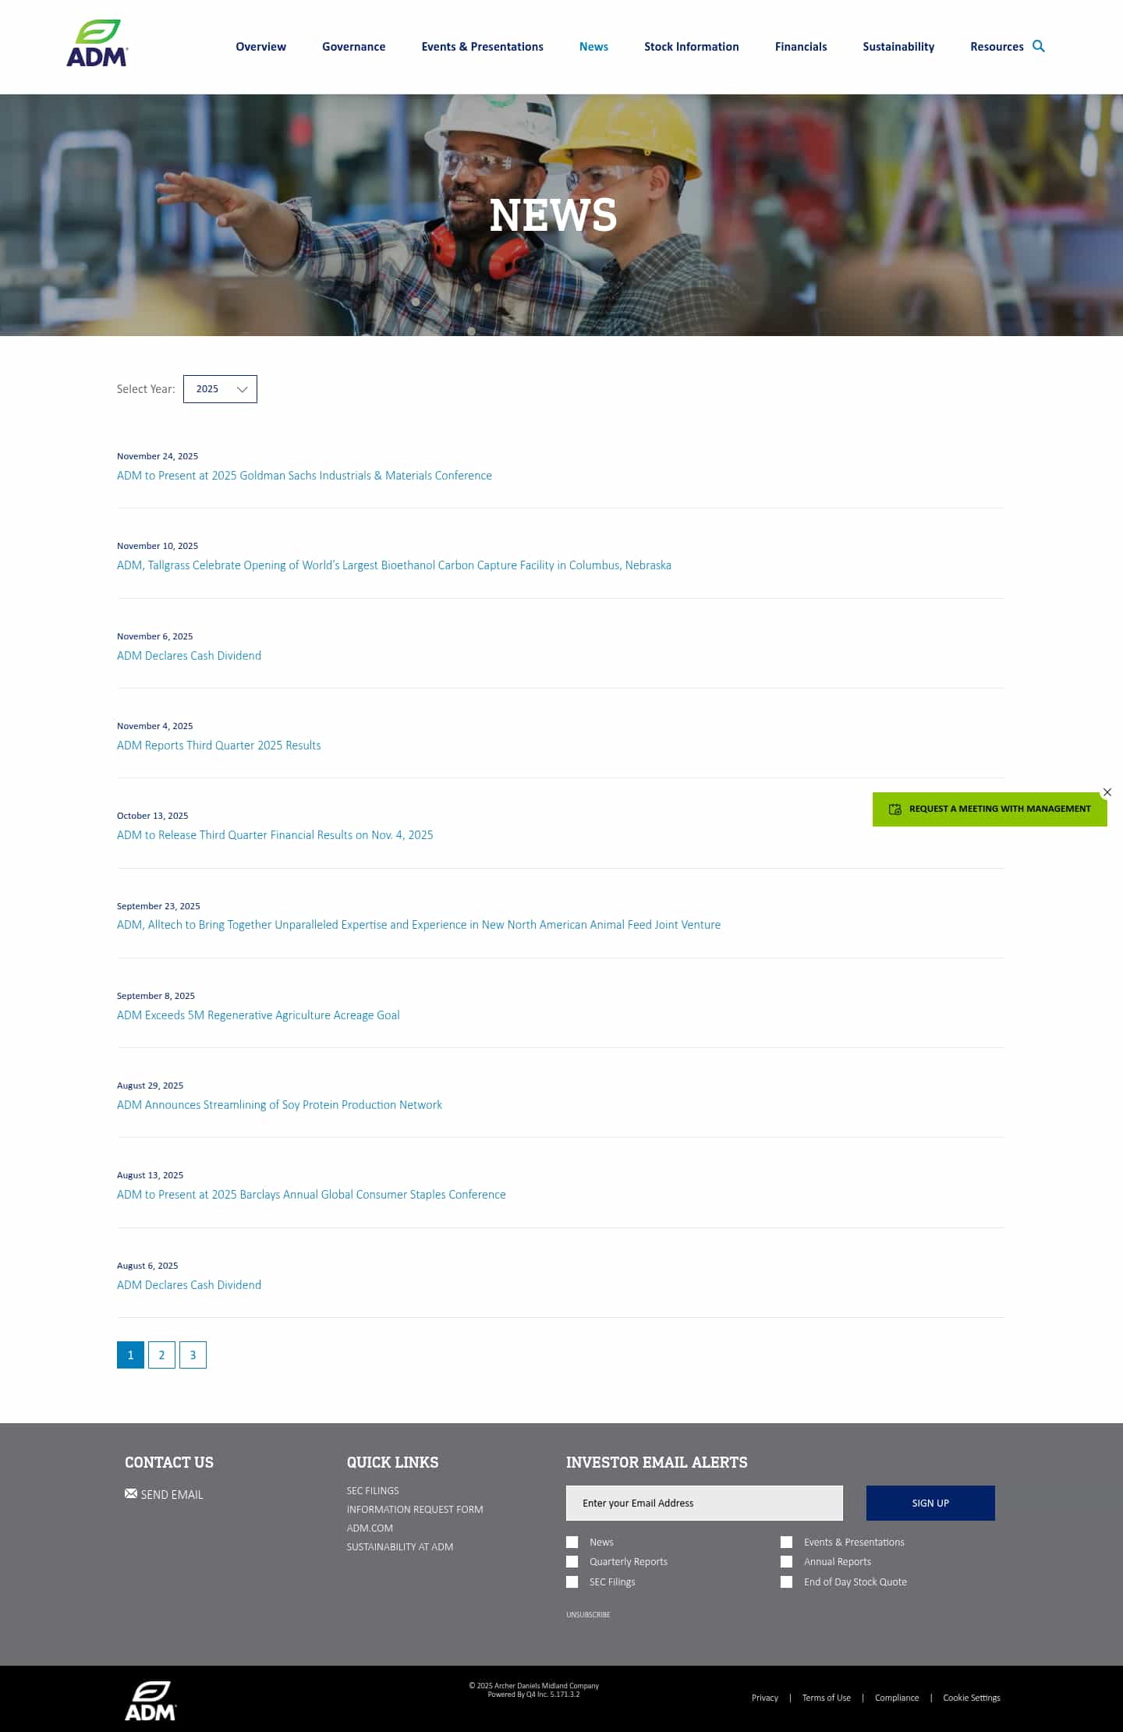Open the Stock Information menu

(x=692, y=47)
